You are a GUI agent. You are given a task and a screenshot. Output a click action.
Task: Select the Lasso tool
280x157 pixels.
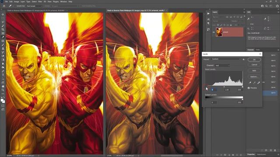(x=3, y=22)
